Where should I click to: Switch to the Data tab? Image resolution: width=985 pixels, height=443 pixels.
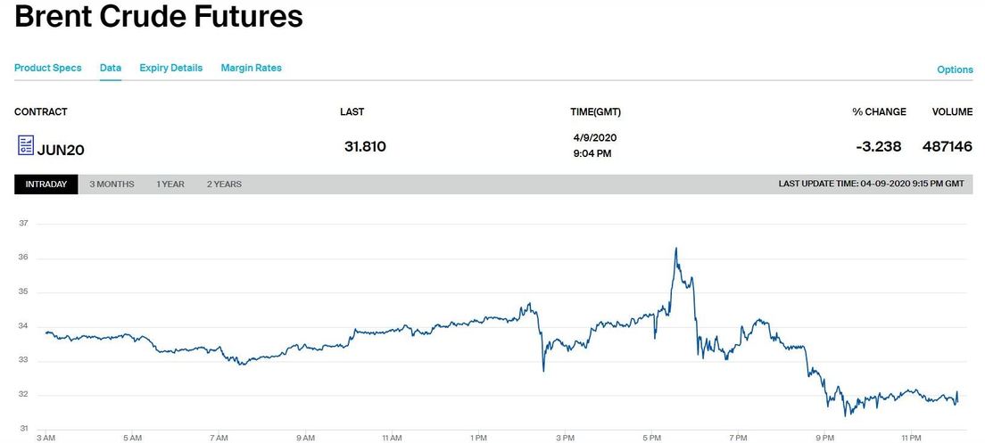pos(111,68)
